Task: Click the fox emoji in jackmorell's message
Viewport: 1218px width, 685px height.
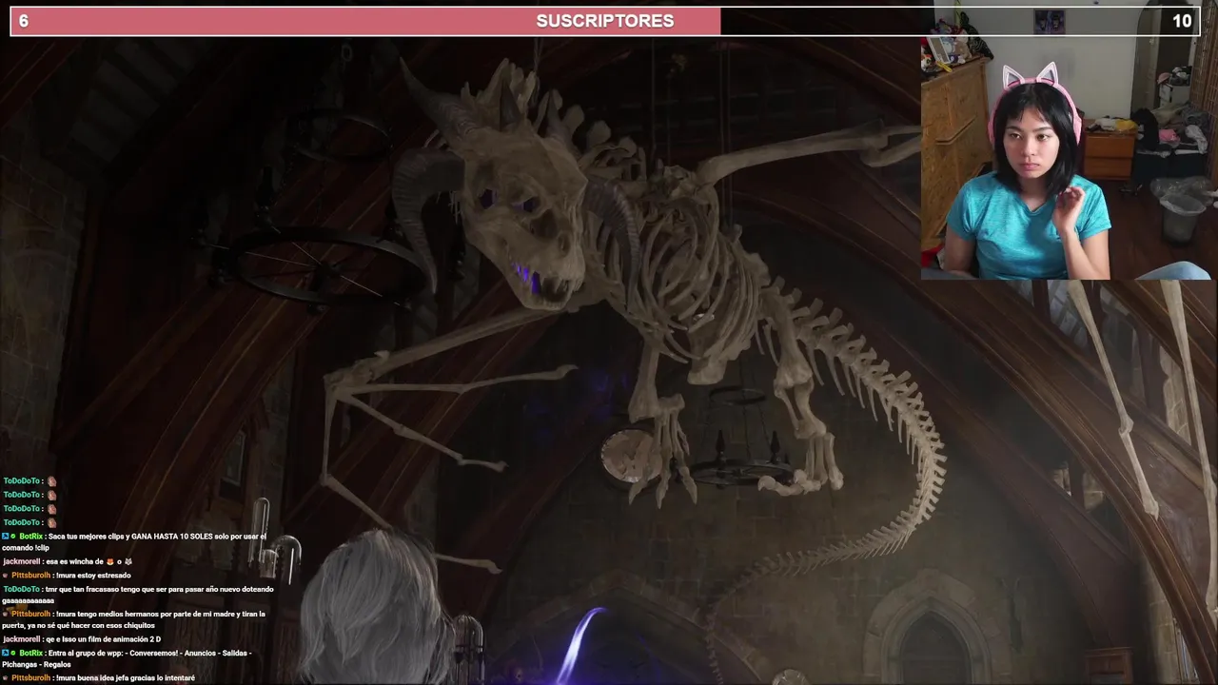Action: pyautogui.click(x=109, y=561)
